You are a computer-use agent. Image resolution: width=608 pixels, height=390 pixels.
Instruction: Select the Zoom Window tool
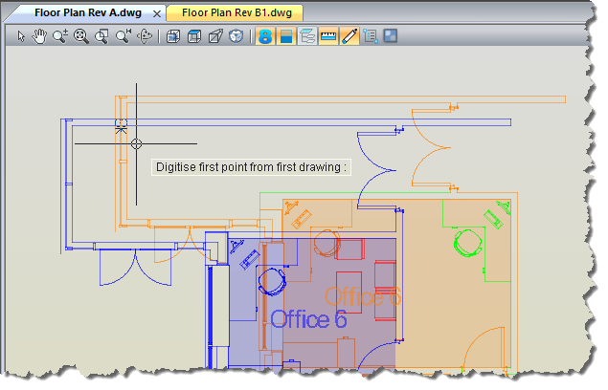(101, 36)
